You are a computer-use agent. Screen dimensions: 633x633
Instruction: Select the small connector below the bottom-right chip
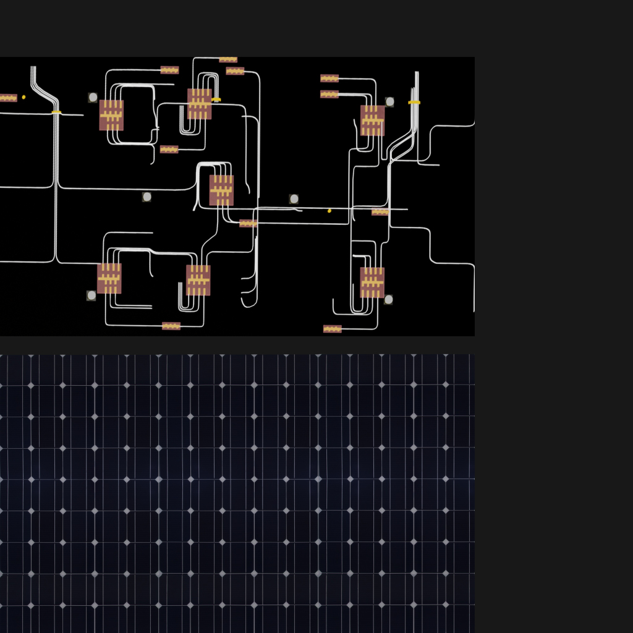pyautogui.click(x=332, y=329)
